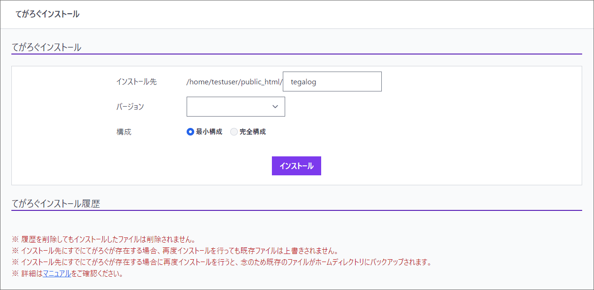Viewport: 594px width, 290px height.
Task: Click the 構成 label
Action: (x=124, y=132)
